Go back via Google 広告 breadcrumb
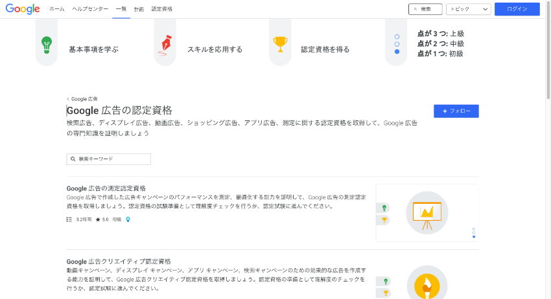 [x=82, y=99]
